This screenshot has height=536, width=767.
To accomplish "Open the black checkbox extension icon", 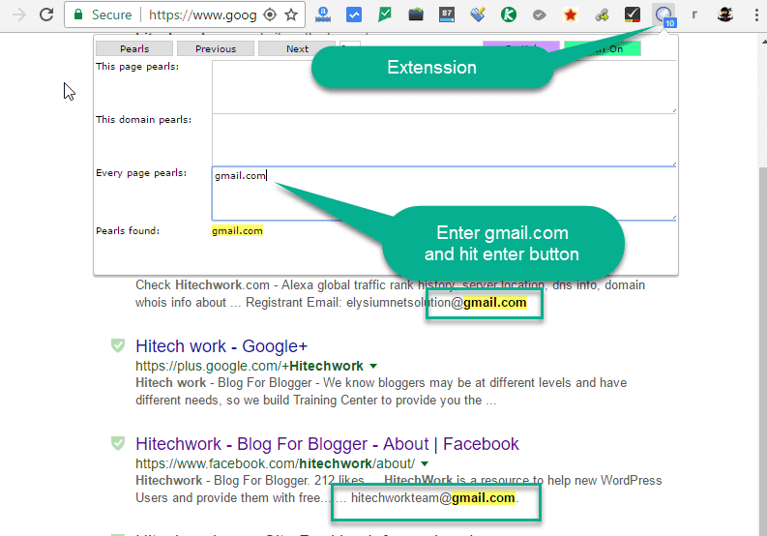I will pos(633,15).
